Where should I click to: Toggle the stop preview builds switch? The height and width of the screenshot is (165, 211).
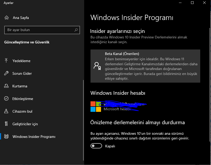tap(96, 146)
